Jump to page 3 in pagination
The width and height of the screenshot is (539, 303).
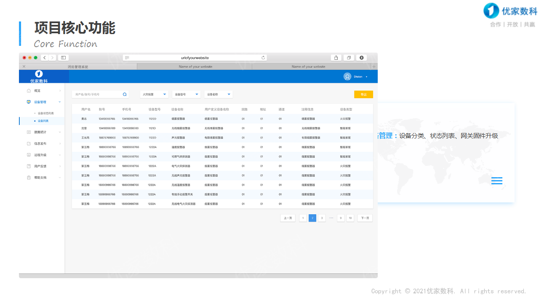pos(322,218)
